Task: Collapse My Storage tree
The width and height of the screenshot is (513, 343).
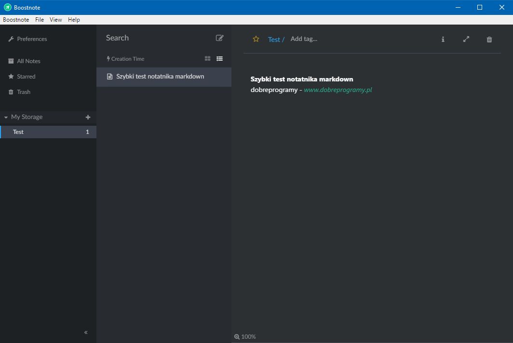Action: [x=6, y=117]
